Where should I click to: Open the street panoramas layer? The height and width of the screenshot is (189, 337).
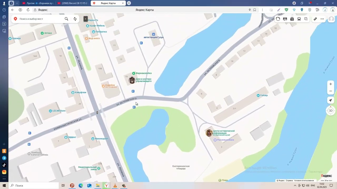point(285,19)
